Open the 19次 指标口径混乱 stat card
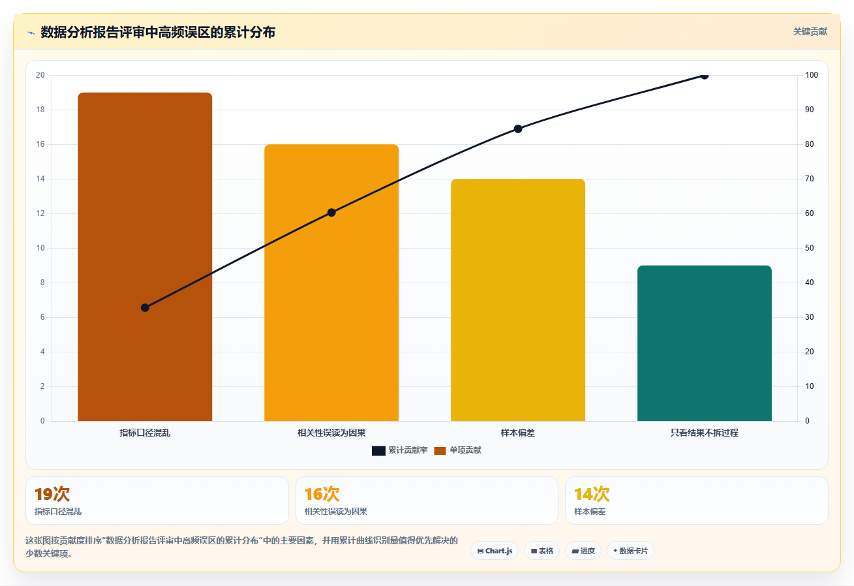854x586 pixels. tap(157, 501)
